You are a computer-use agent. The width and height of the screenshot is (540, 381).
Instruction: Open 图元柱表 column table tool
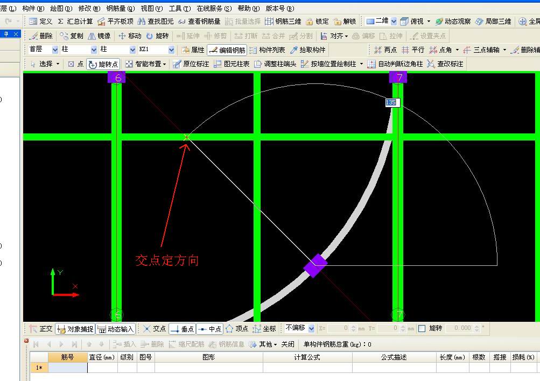pos(232,64)
